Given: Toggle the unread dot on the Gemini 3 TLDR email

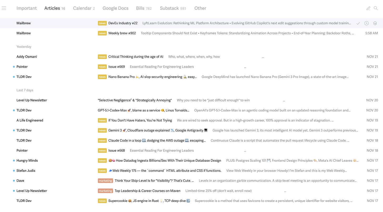Looking at the screenshot, I should coord(14,130).
